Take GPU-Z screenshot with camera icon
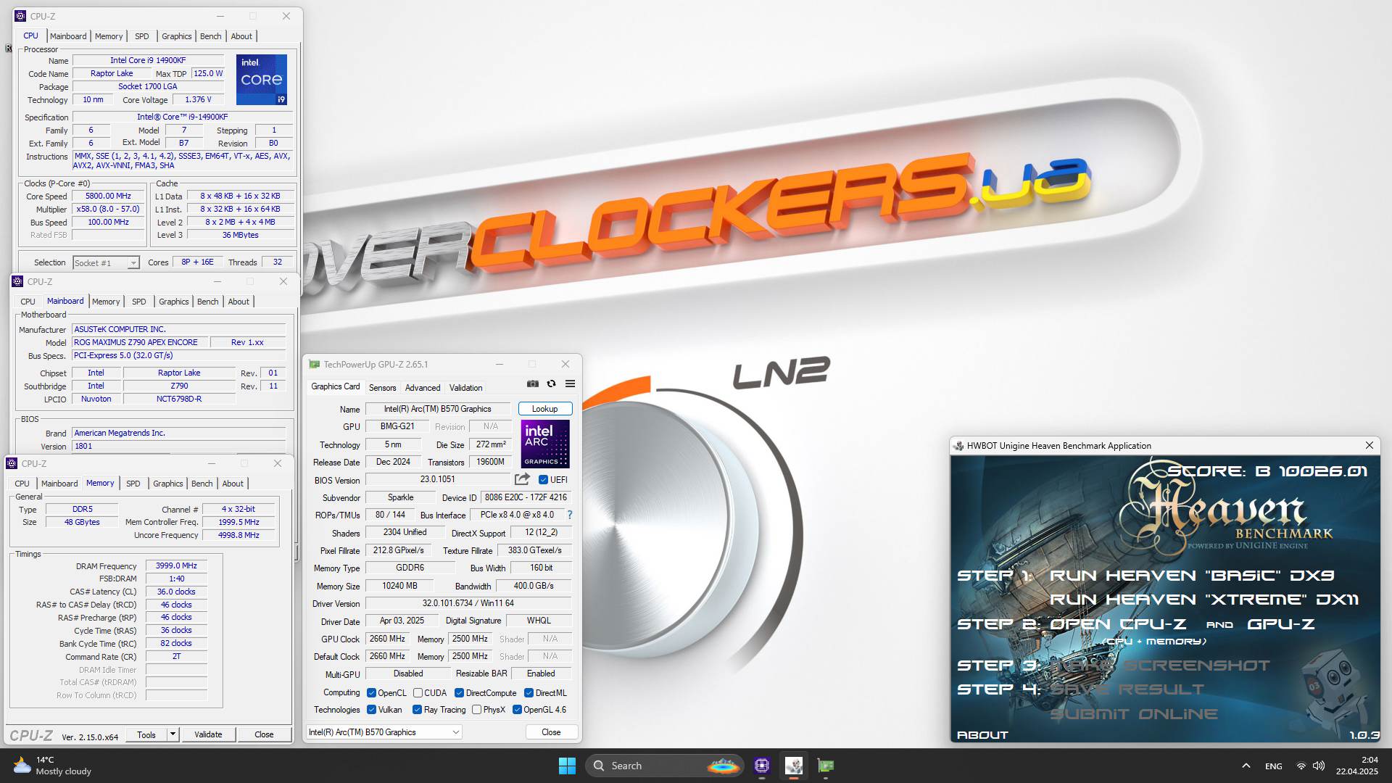 (533, 384)
